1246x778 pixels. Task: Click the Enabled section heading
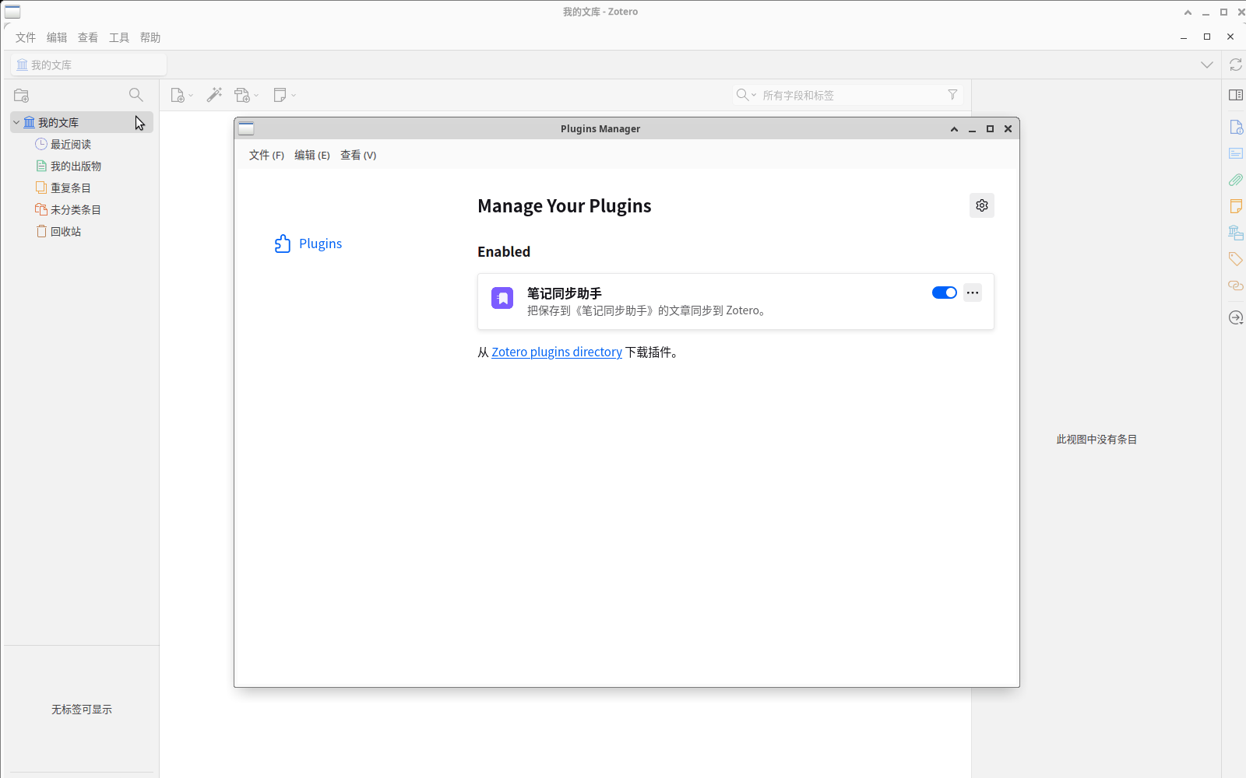pos(504,251)
